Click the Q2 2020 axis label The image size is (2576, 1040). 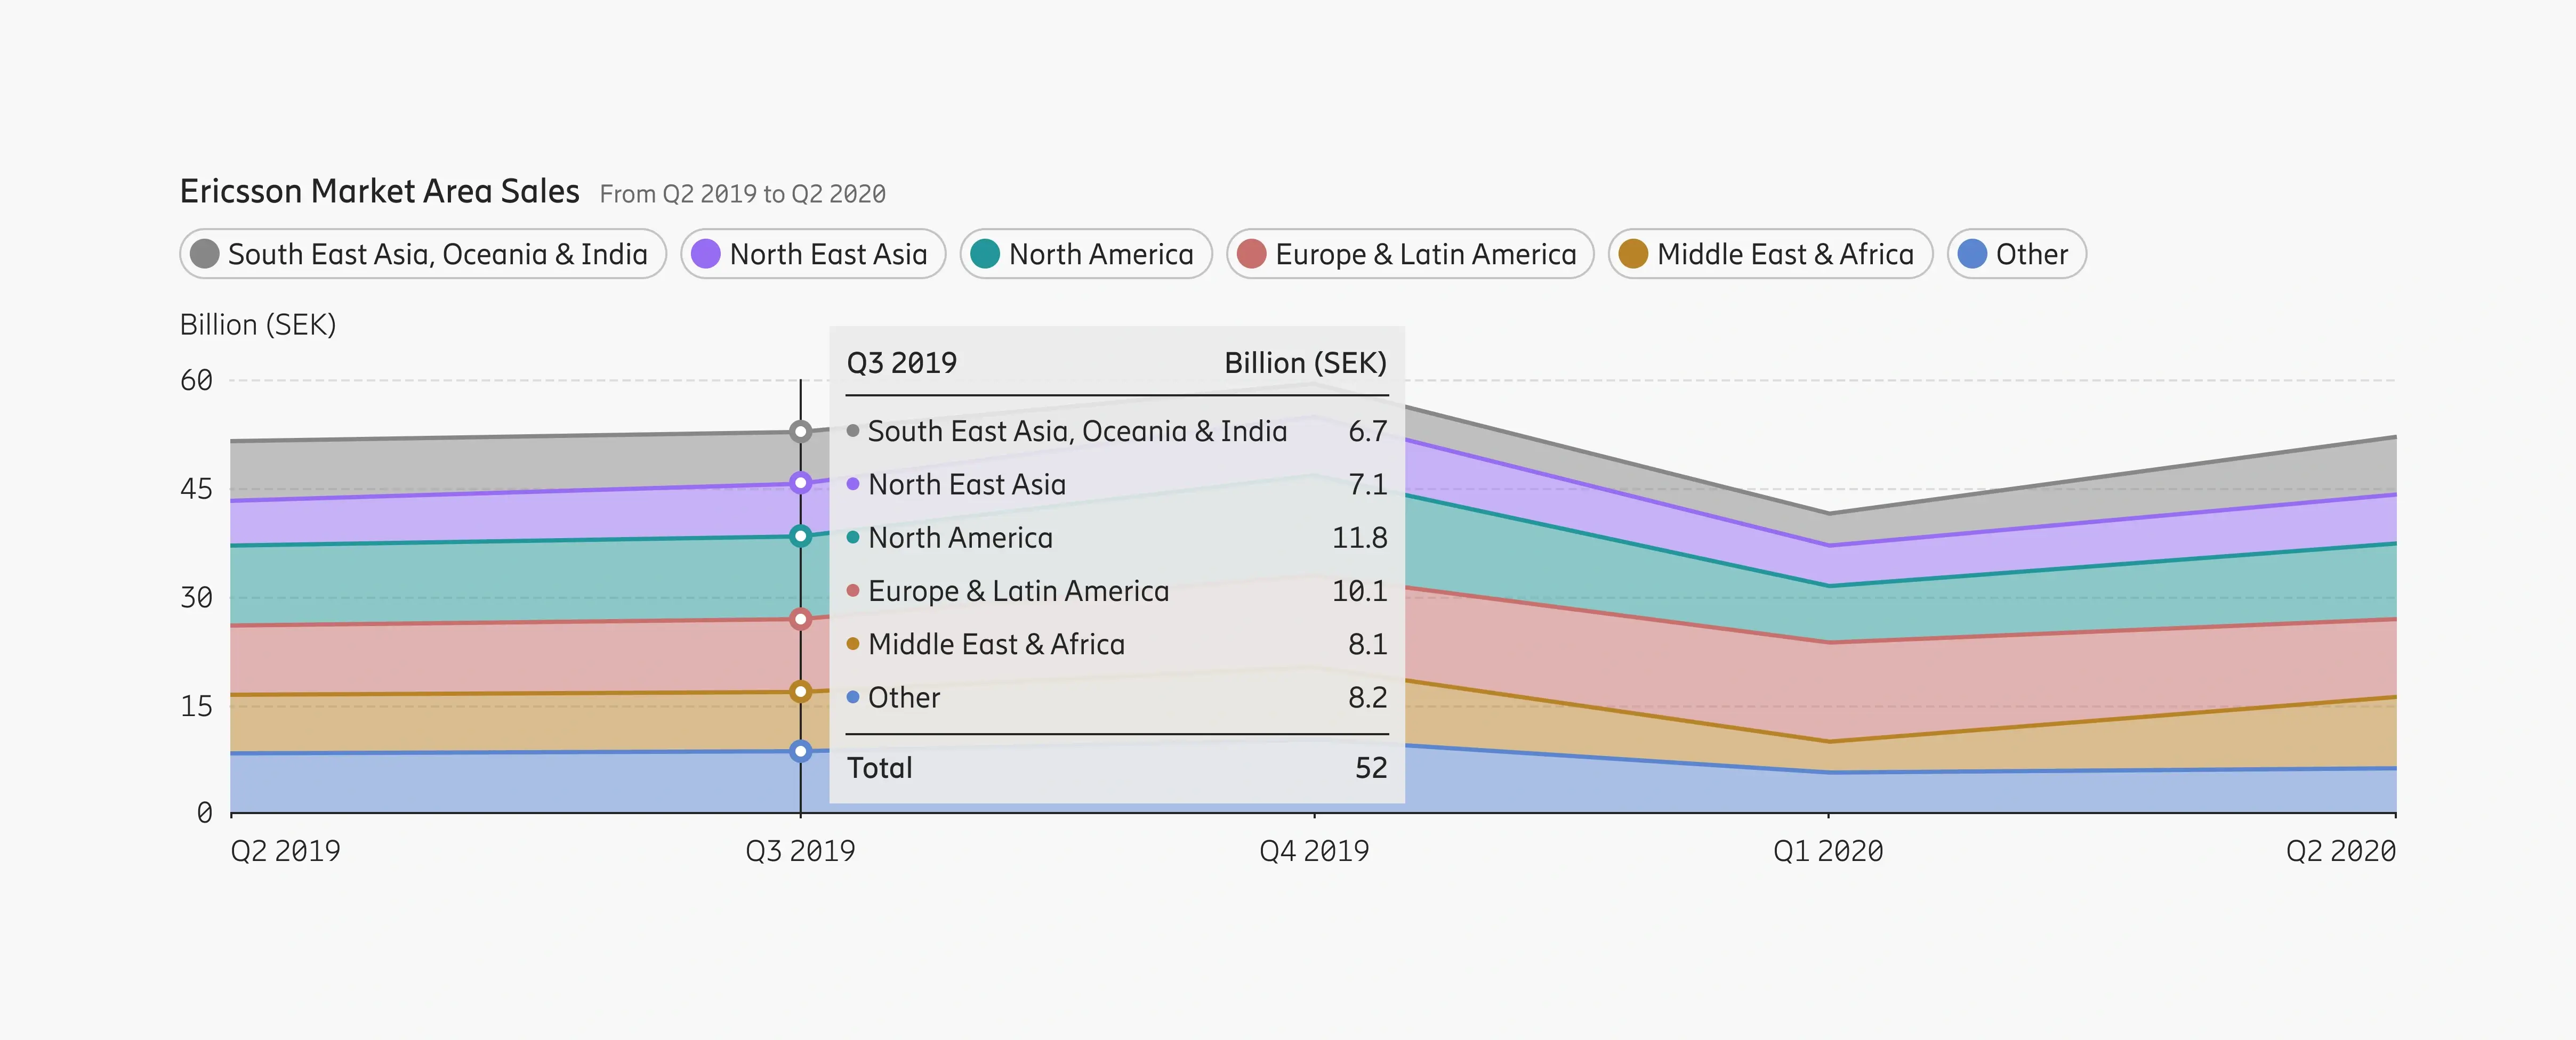coord(2340,851)
